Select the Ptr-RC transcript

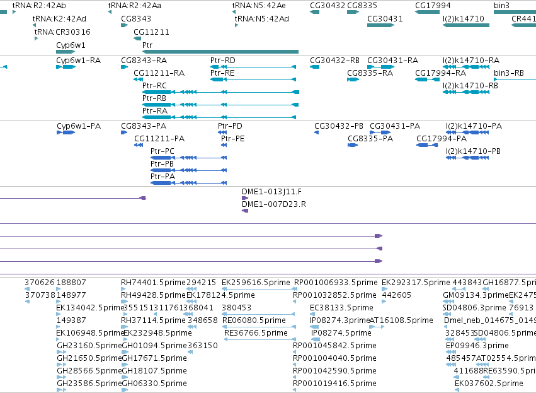(220, 92)
